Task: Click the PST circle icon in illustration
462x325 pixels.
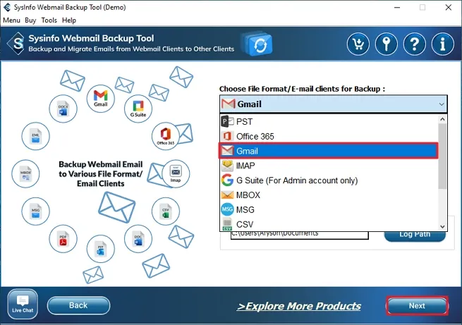Action: [100, 249]
